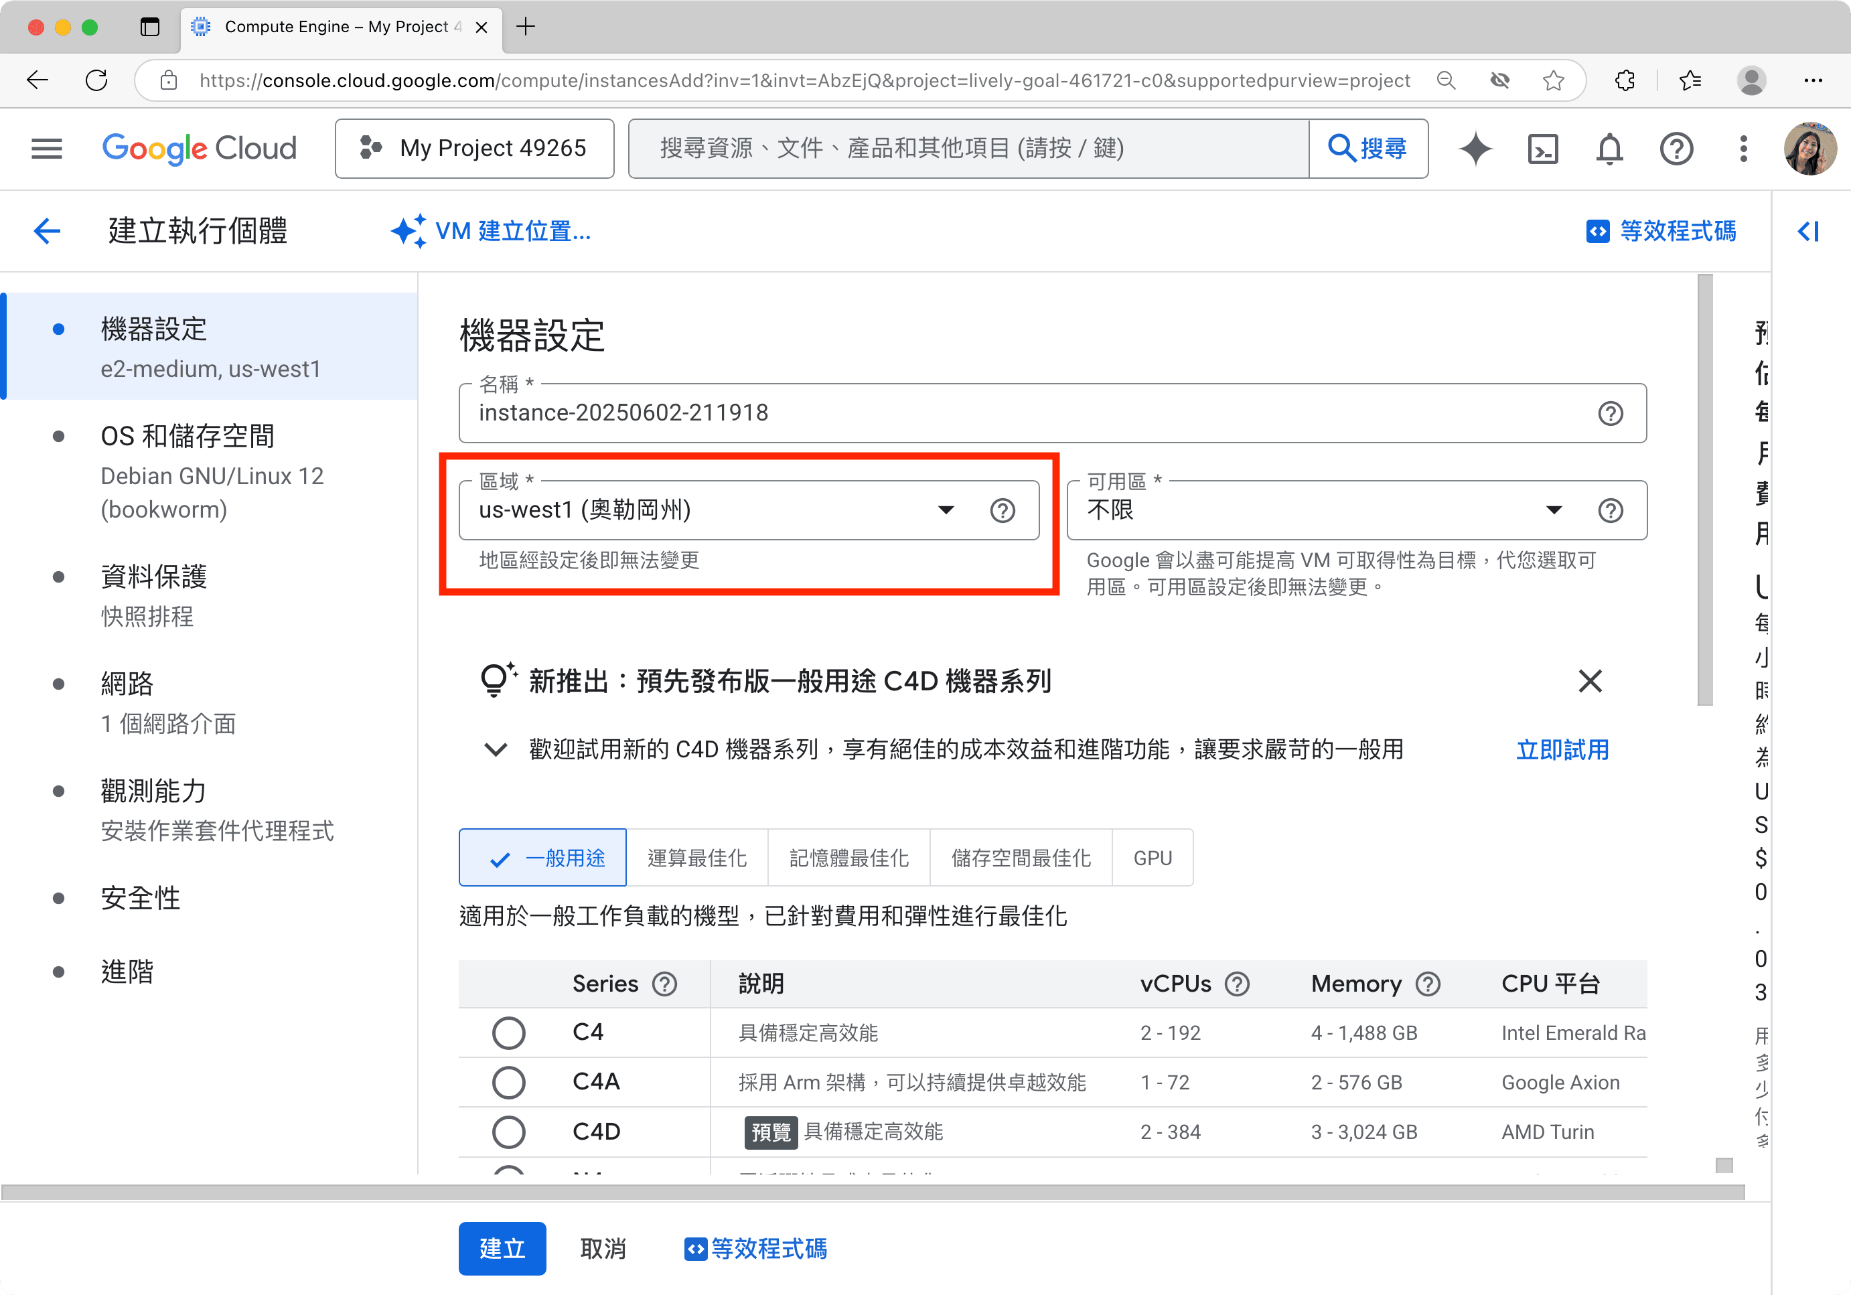Click the back arrow beside 建立執行個體
This screenshot has width=1851, height=1295.
coord(47,231)
